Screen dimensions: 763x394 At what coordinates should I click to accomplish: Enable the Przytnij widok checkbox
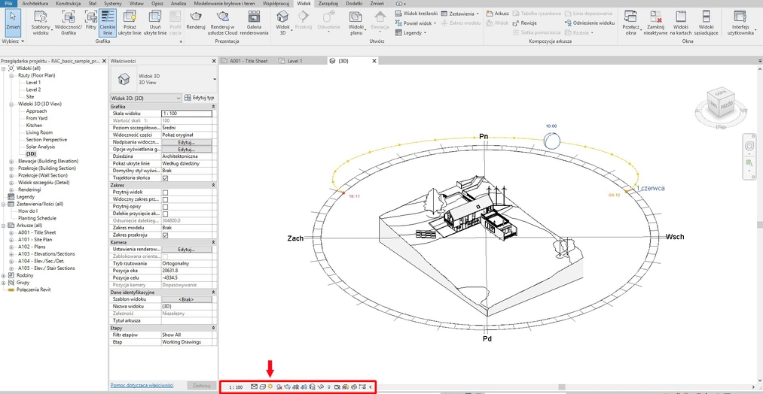[x=165, y=192]
